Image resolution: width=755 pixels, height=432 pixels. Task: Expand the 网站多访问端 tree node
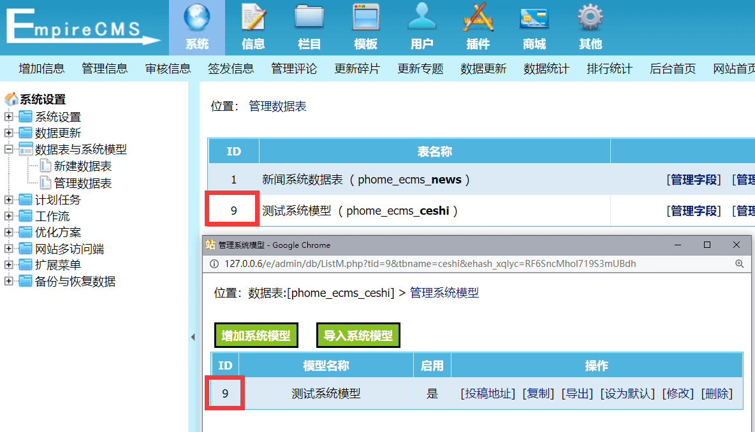point(9,248)
